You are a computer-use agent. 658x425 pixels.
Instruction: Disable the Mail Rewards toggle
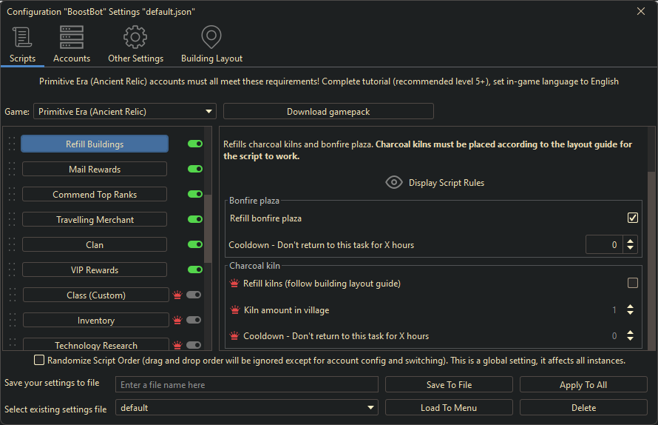pyautogui.click(x=195, y=170)
